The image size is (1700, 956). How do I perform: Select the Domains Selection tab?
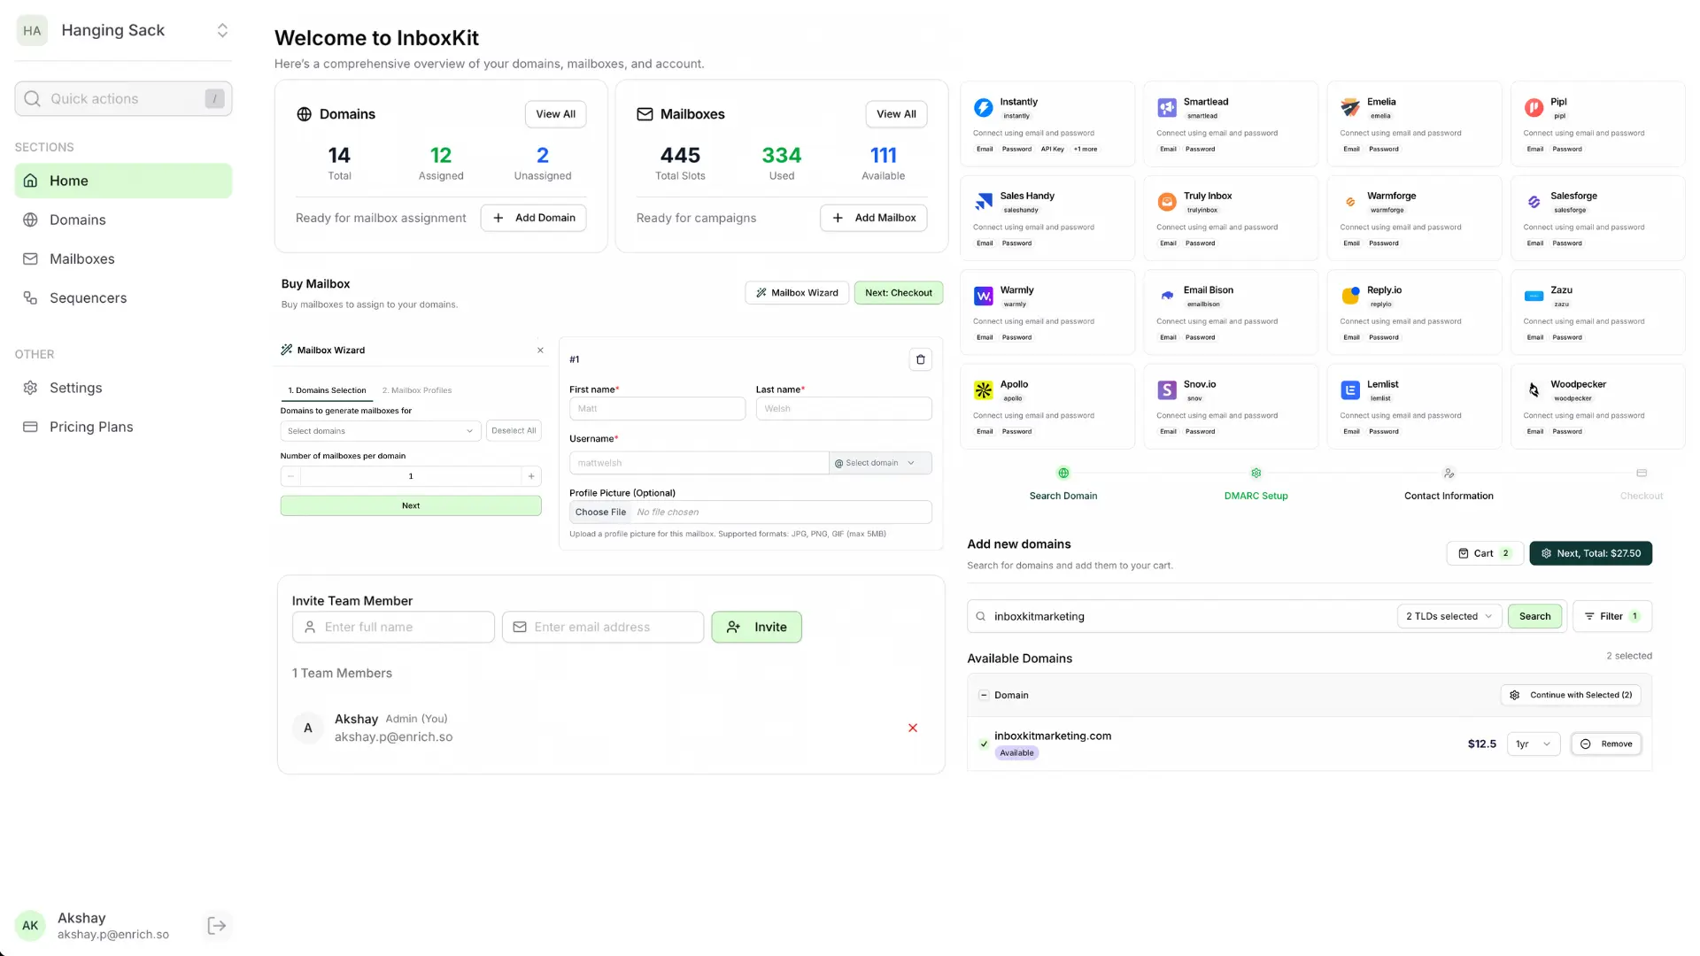pyautogui.click(x=326, y=389)
